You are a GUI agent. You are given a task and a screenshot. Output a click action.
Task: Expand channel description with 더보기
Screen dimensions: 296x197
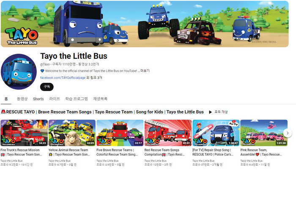pyautogui.click(x=145, y=71)
